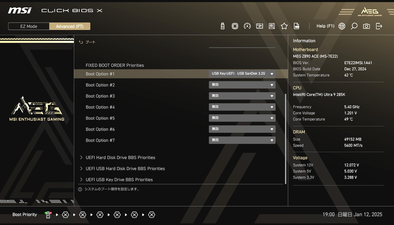This screenshot has width=394, height=225.
Task: Expand UEFI USB Key Drive BBS Priorities
Action: pyautogui.click(x=116, y=180)
